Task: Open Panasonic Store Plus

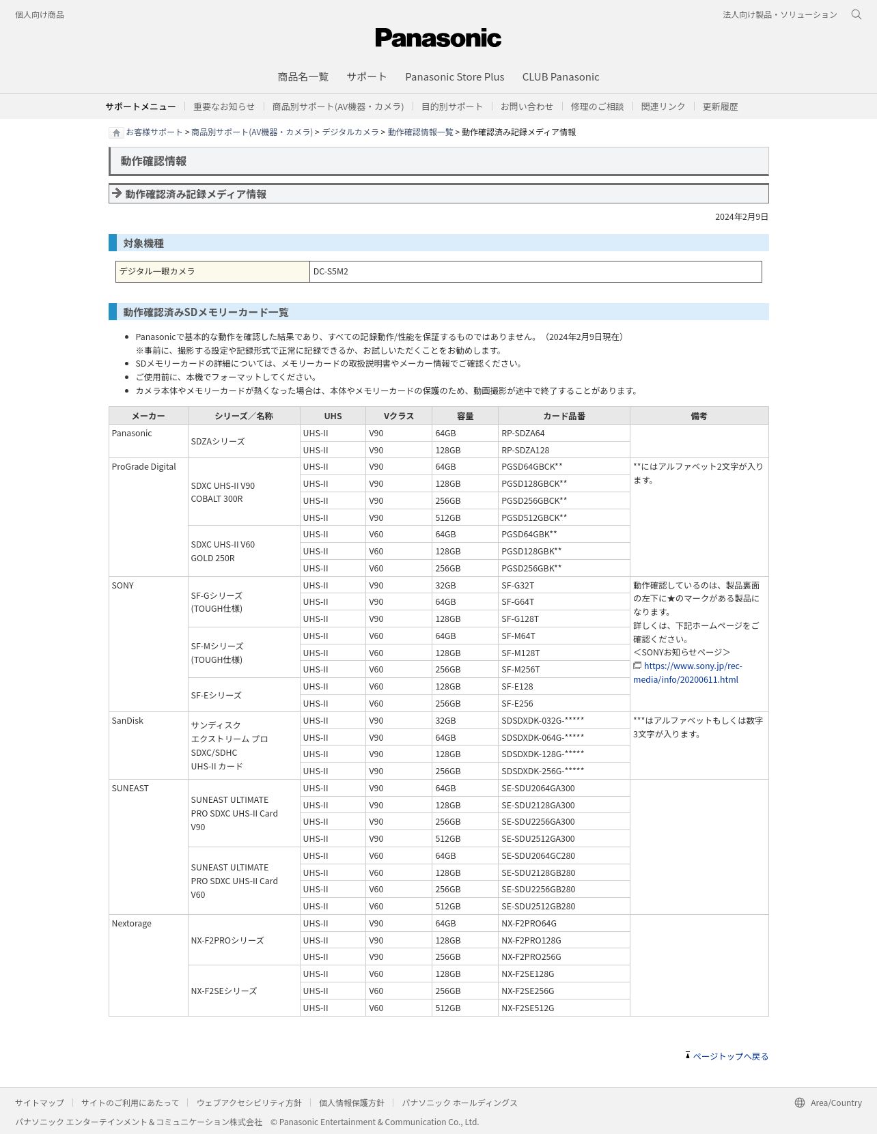Action: click(x=455, y=77)
